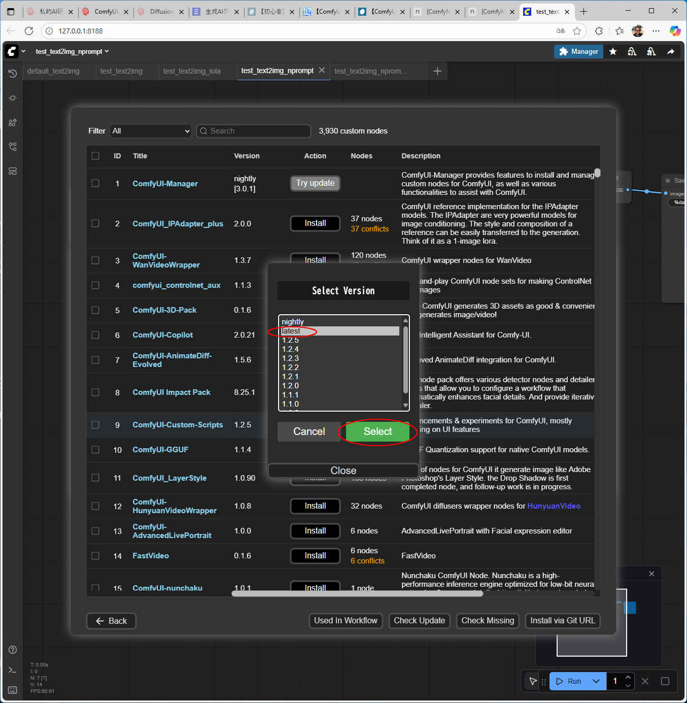Open the Filter dropdown set to All
This screenshot has width=687, height=703.
(151, 131)
